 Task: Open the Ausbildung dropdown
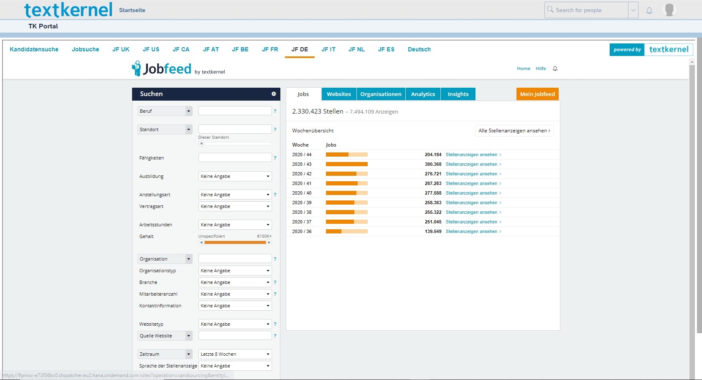tap(235, 176)
